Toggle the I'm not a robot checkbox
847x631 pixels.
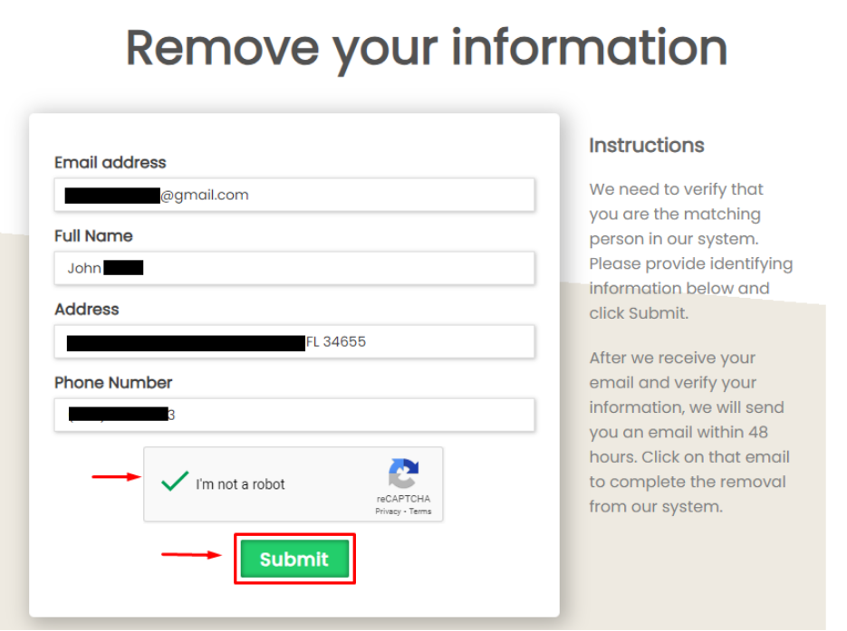pos(175,483)
